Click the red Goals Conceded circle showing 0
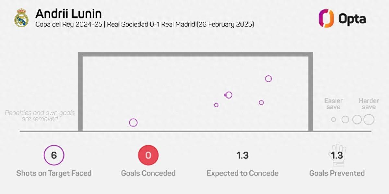389x194 pixels. click(x=148, y=155)
